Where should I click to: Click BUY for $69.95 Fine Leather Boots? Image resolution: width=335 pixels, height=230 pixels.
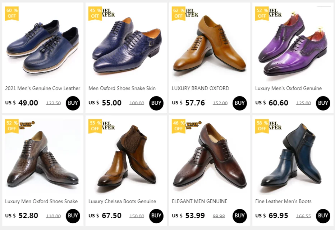pyautogui.click(x=323, y=216)
